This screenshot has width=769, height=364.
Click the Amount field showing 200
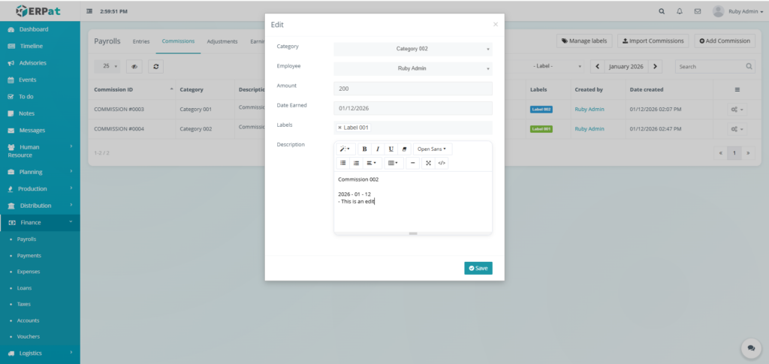click(x=413, y=89)
